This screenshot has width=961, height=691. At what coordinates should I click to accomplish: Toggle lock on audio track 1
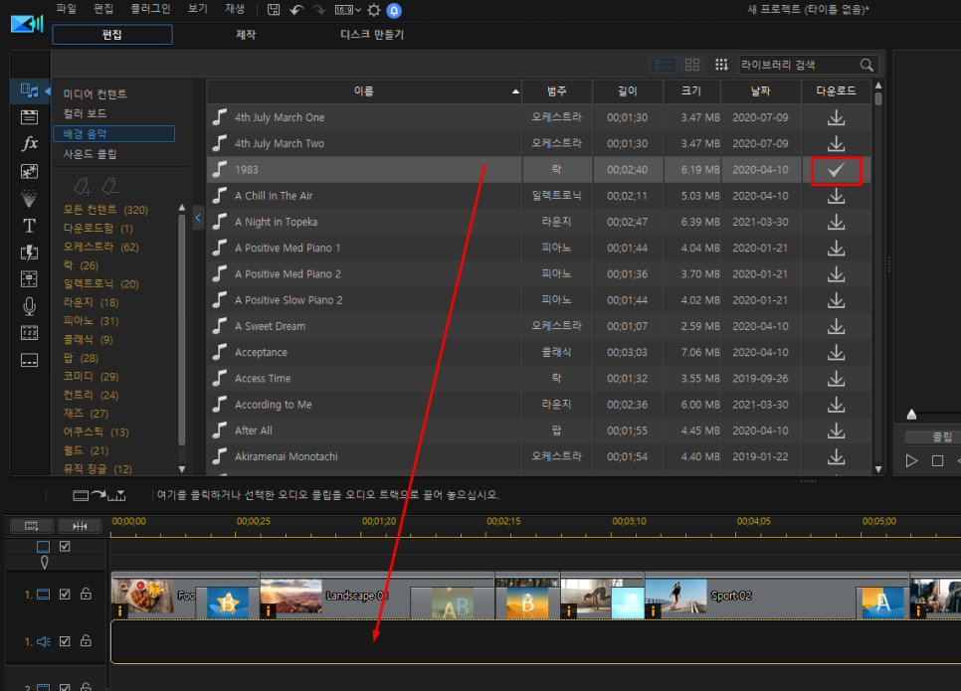(x=86, y=640)
